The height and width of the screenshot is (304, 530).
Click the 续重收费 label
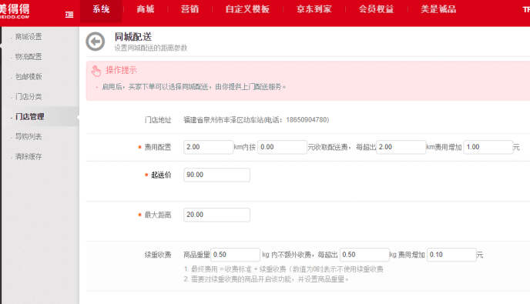158,255
